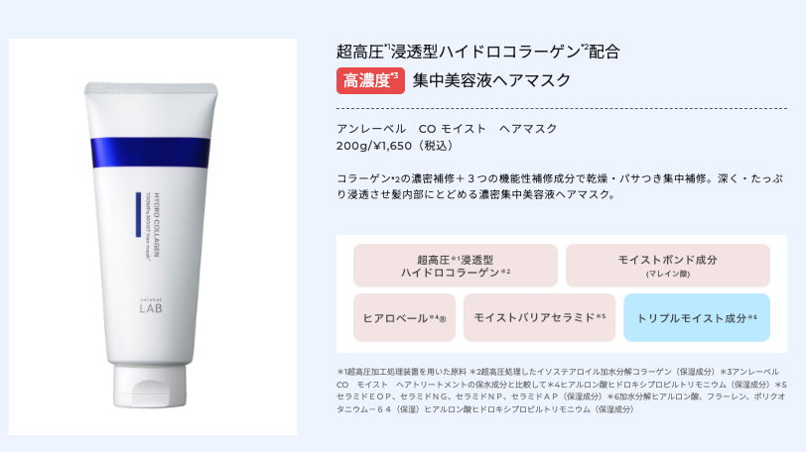Click the crimped silver top of the tube

[x=151, y=88]
